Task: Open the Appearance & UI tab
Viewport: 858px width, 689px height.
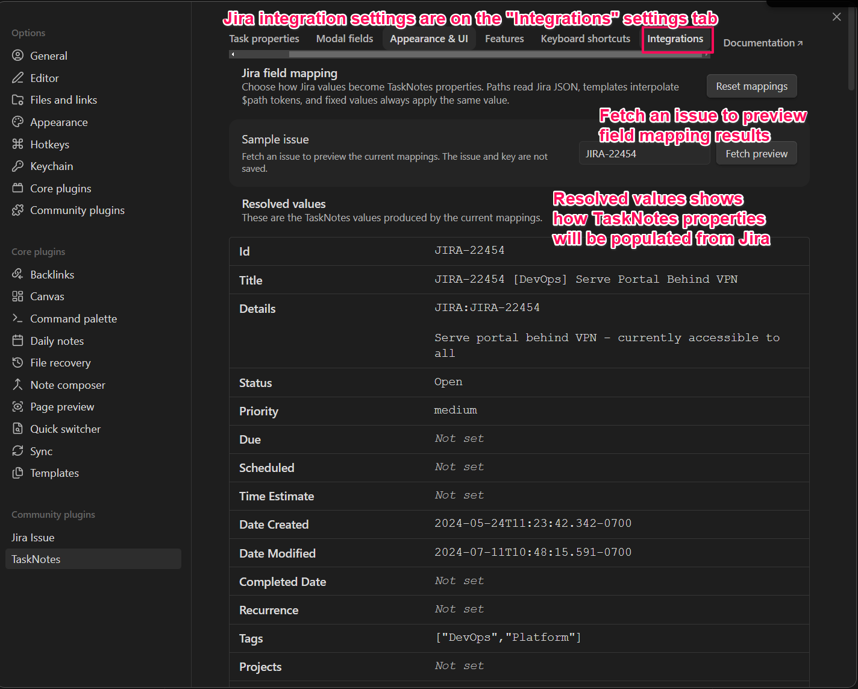Action: (x=429, y=39)
